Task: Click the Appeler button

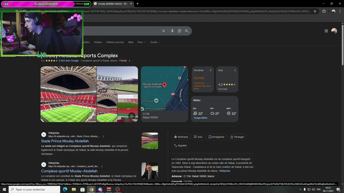Action: coord(180,145)
